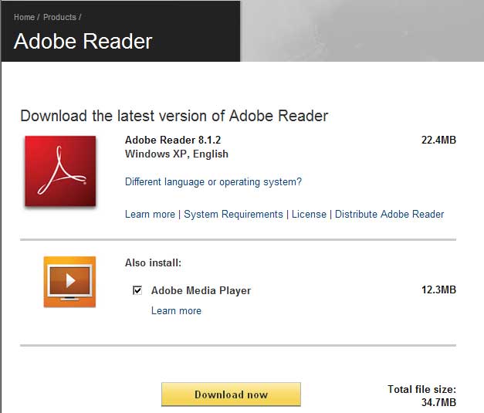Go to Home in the breadcrumb
484x413 pixels.
tap(24, 17)
